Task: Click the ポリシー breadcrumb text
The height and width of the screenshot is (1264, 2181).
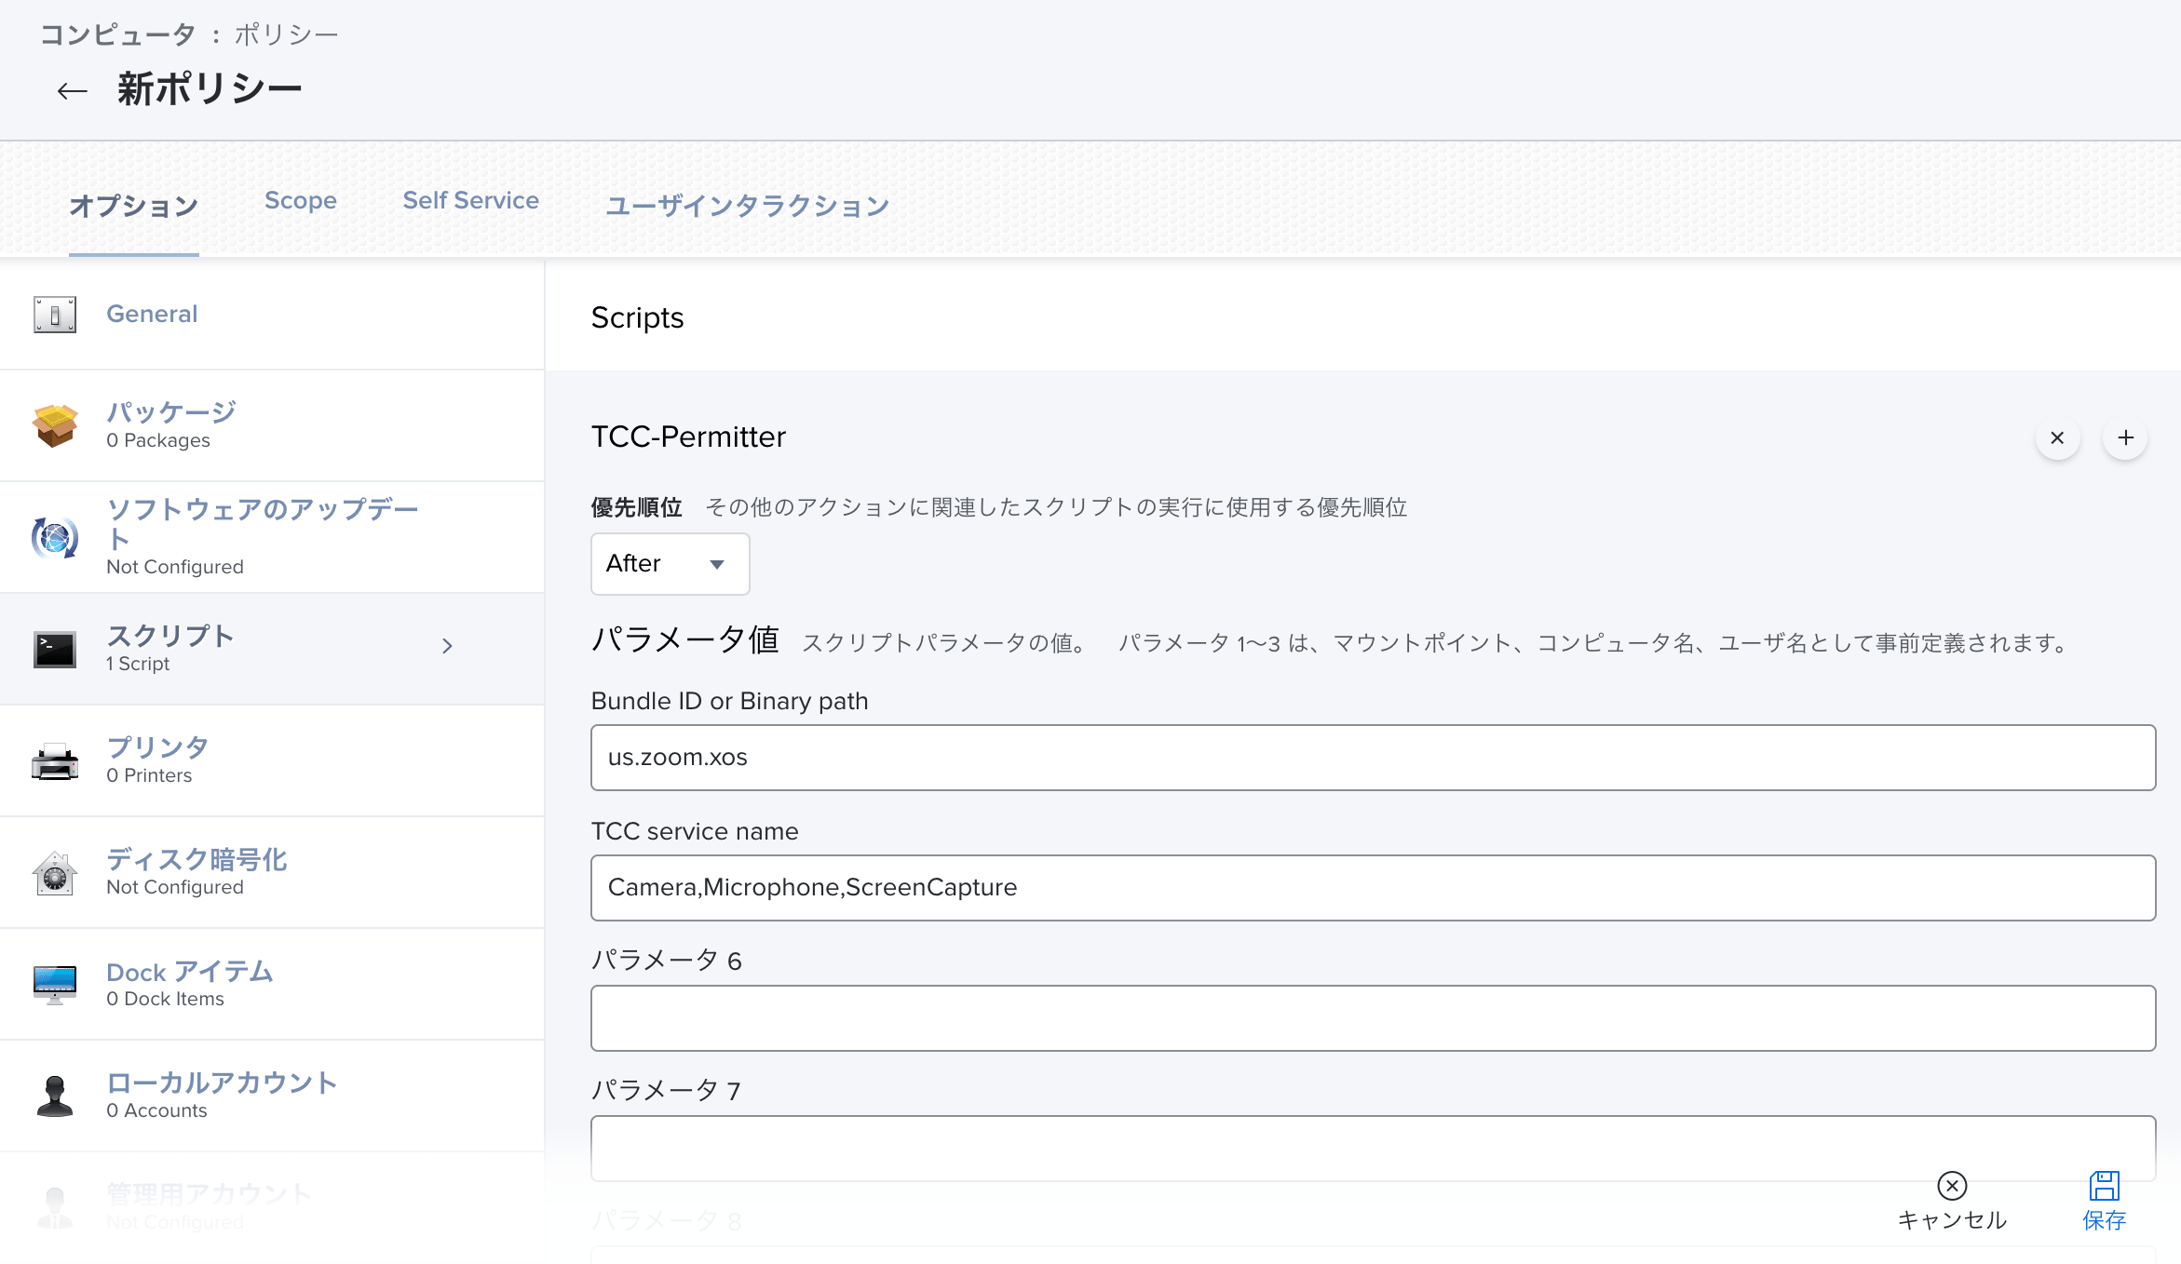Action: 286,34
